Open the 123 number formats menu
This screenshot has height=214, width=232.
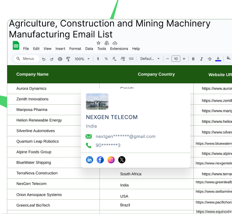click(x=131, y=59)
